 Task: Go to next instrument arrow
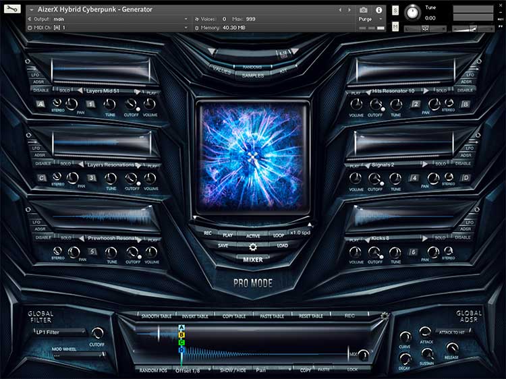point(349,10)
